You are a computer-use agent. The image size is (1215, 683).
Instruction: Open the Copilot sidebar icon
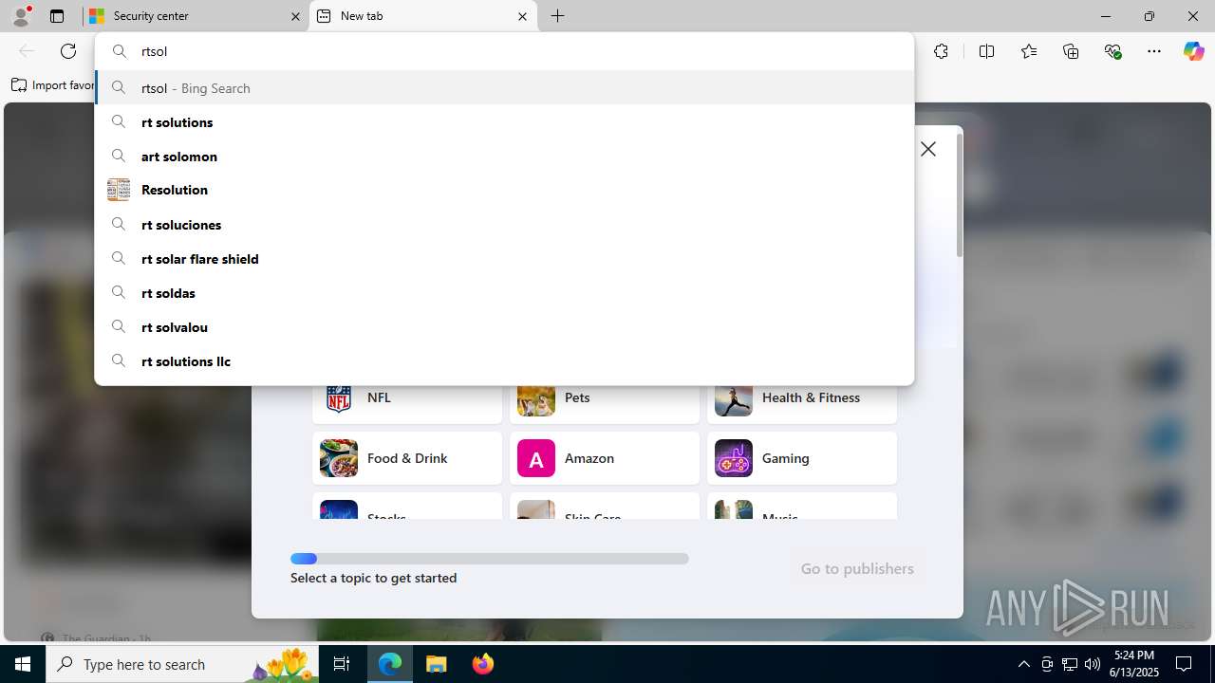click(1193, 51)
